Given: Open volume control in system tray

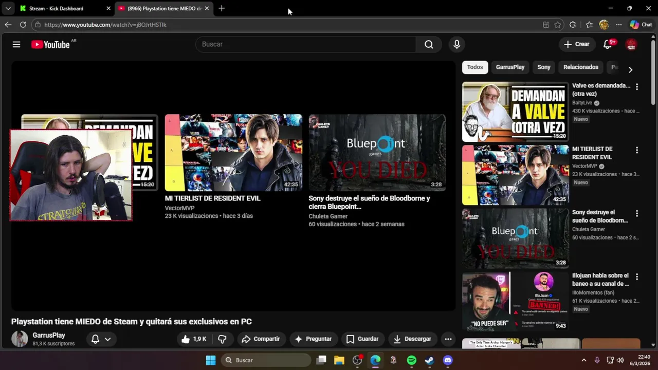Looking at the screenshot, I should point(620,360).
